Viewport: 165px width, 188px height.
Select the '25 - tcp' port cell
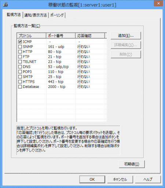tap(55, 77)
